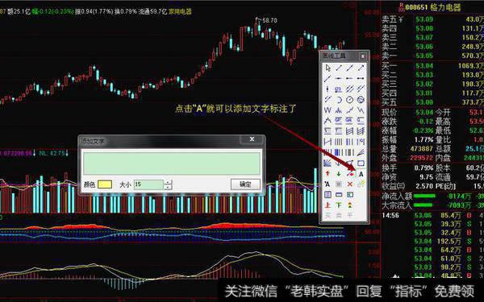The height and width of the screenshot is (302, 484).
Task: Select the red upward marker icon on bottom rows
Action: [328, 205]
